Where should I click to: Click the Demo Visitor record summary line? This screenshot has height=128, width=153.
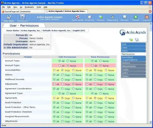[46, 31]
